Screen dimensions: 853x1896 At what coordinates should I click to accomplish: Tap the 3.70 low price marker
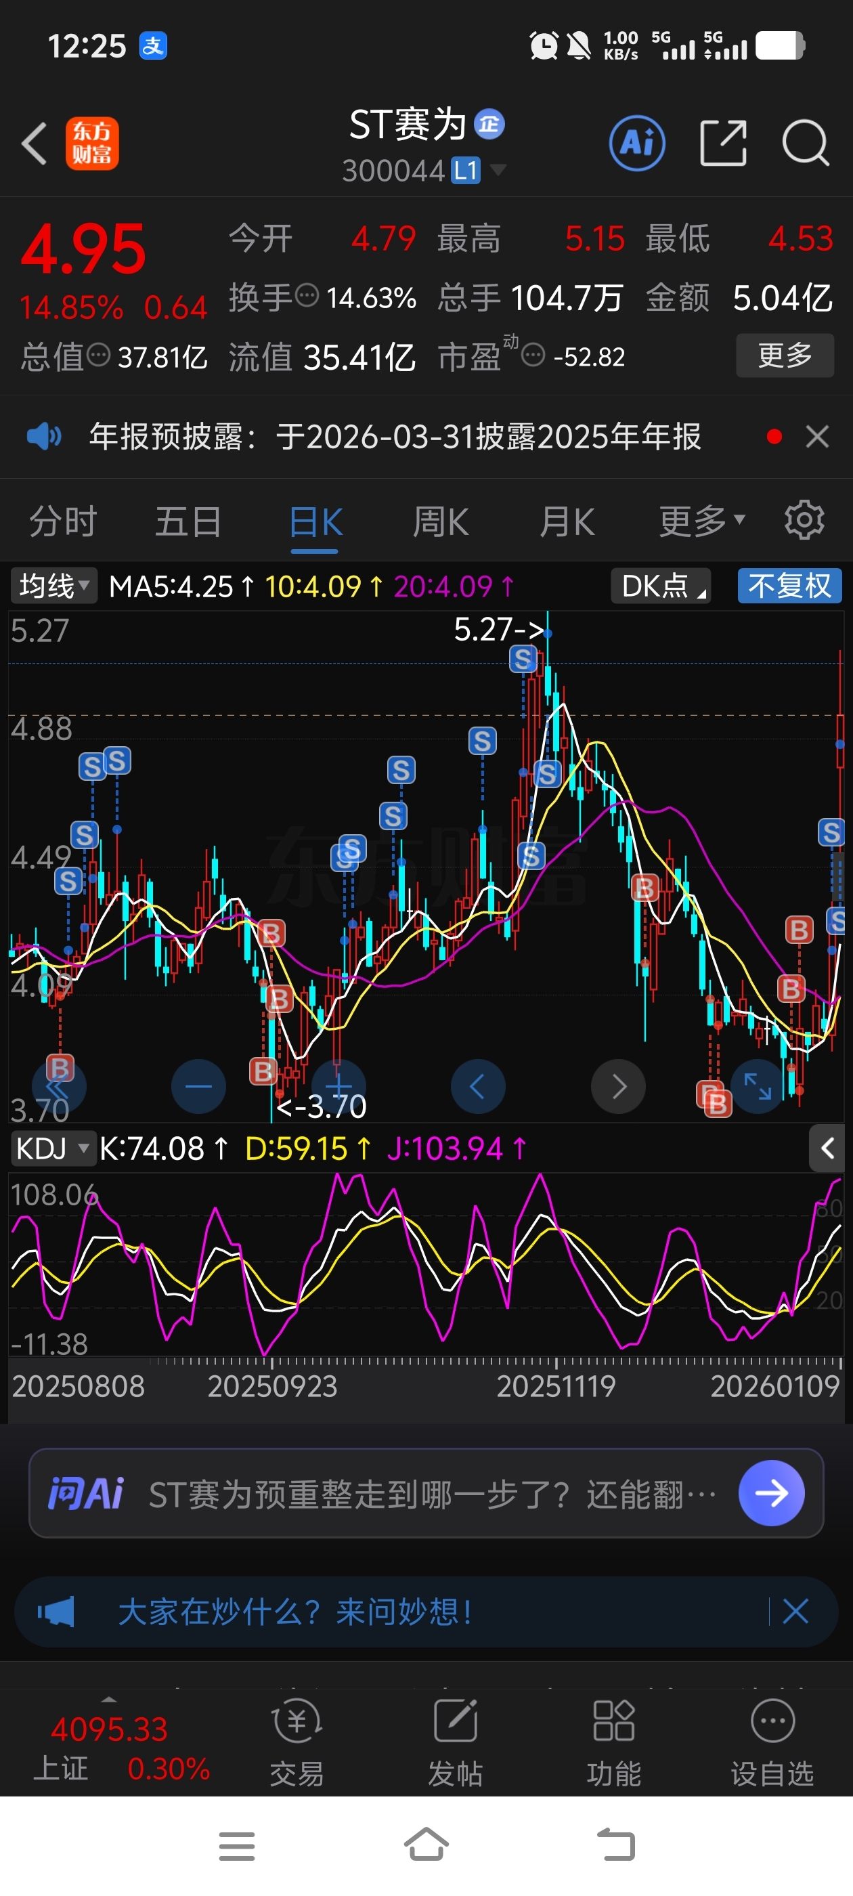click(321, 1106)
